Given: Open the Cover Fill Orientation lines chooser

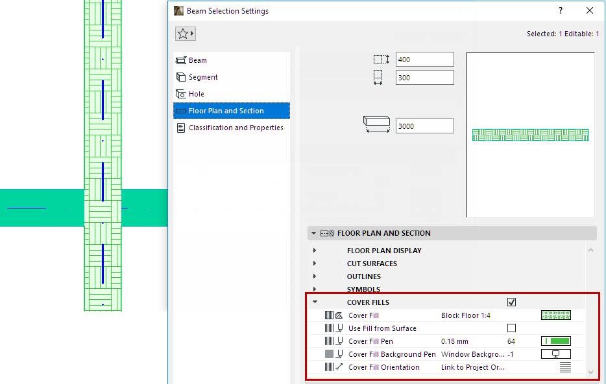Looking at the screenshot, I should pyautogui.click(x=565, y=367).
